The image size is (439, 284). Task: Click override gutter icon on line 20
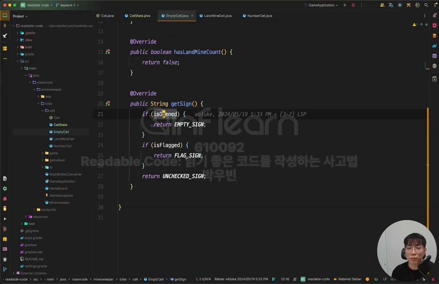click(x=108, y=104)
